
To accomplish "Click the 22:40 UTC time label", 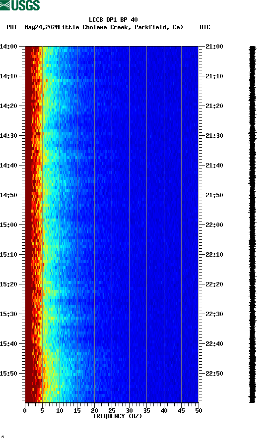I will (x=214, y=344).
